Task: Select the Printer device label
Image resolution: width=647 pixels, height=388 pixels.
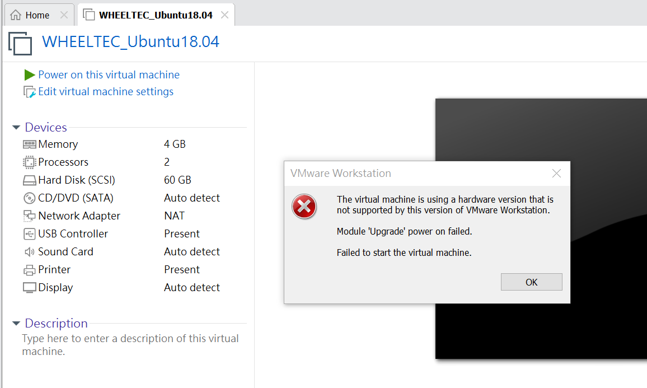Action: coord(54,270)
